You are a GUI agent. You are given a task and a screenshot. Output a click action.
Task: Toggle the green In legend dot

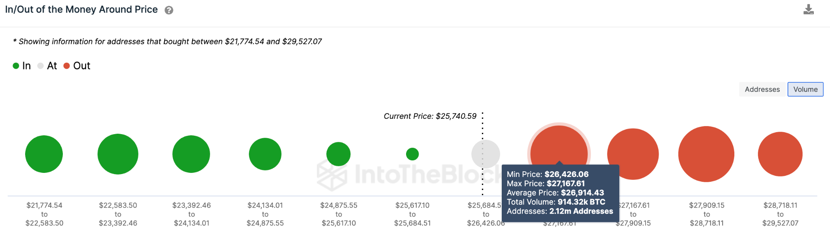pyautogui.click(x=16, y=66)
